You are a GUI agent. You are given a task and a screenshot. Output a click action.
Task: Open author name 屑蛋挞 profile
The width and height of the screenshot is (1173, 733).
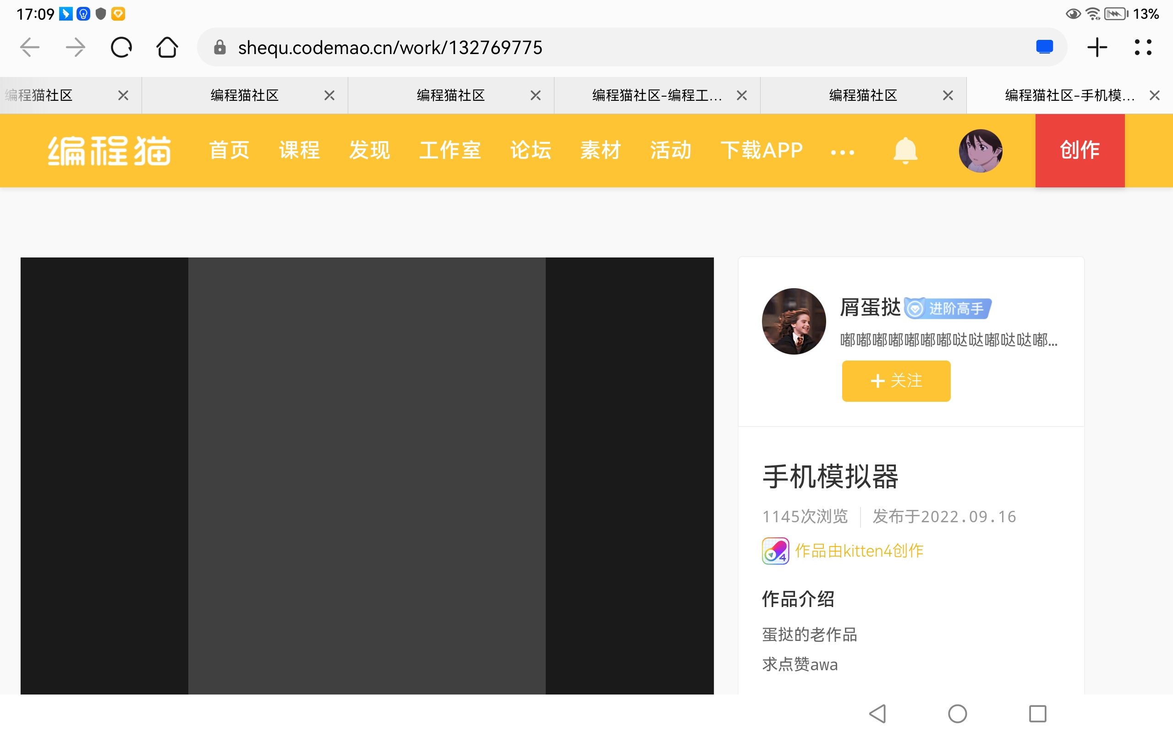[870, 308]
